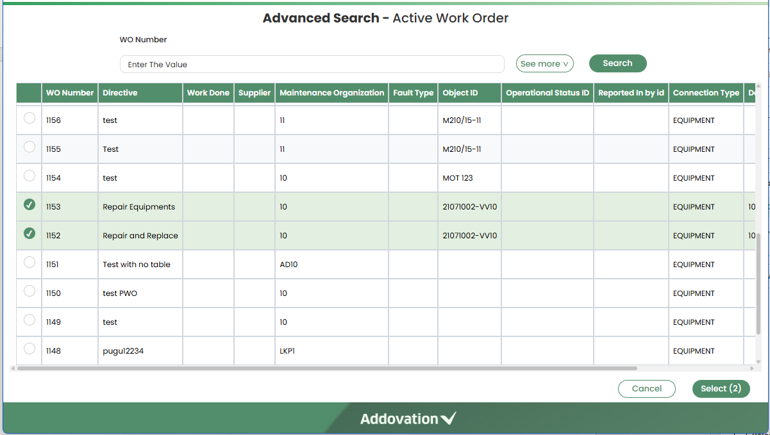Confirm with Select (2) button
The width and height of the screenshot is (770, 435).
pyautogui.click(x=721, y=389)
